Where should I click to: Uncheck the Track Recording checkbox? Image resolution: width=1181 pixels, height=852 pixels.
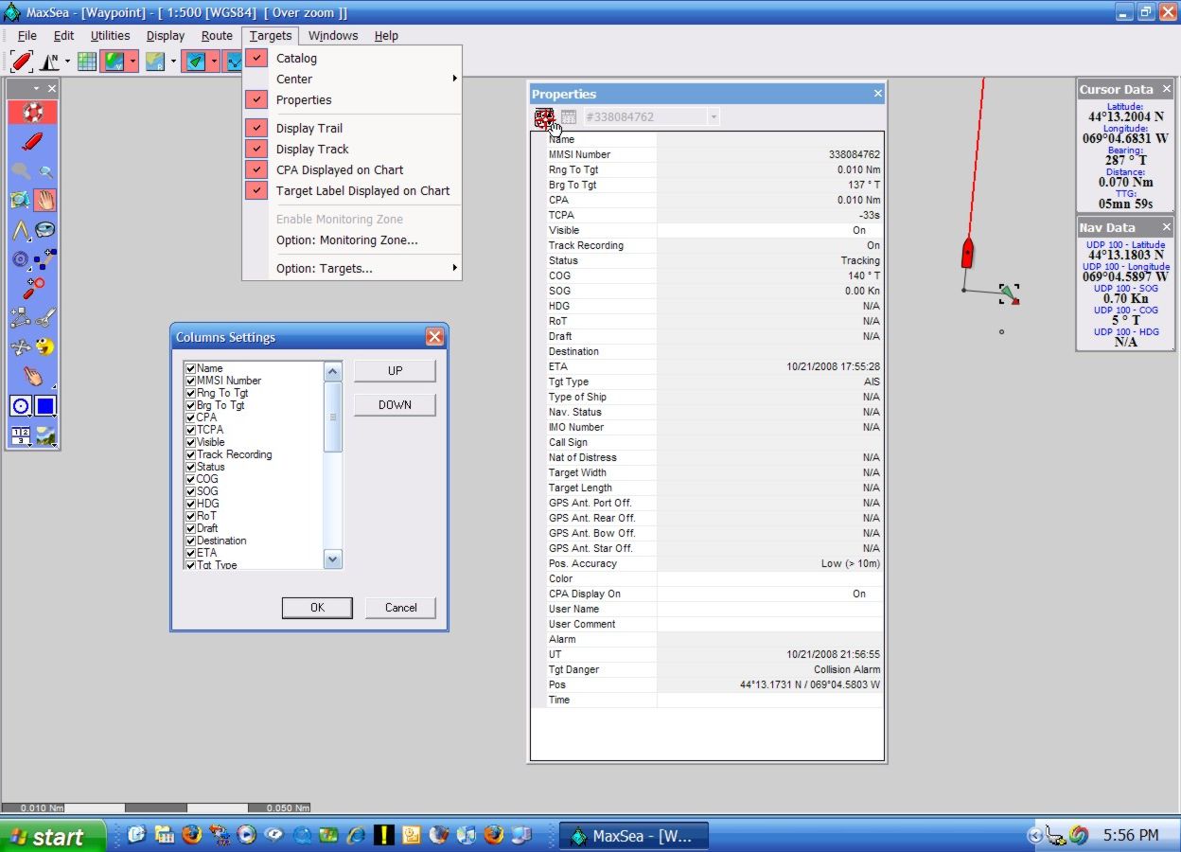point(191,454)
